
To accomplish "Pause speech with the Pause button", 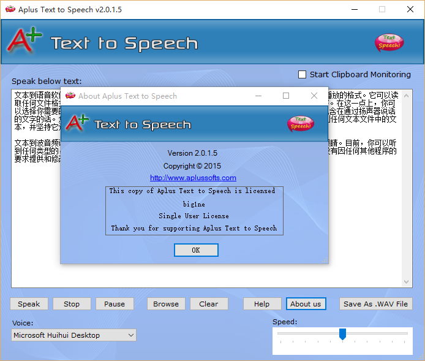I will (x=115, y=304).
